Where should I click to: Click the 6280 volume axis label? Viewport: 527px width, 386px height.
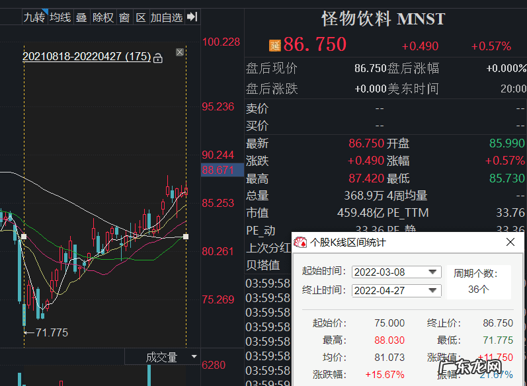(x=214, y=365)
